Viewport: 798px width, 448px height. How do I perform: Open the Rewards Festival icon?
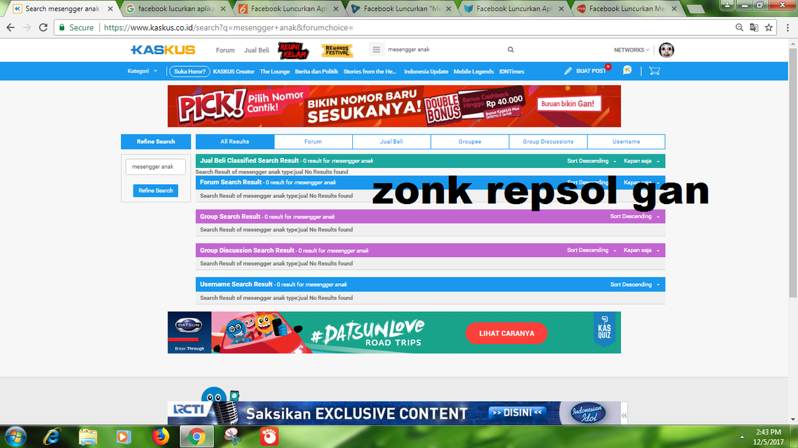point(337,50)
